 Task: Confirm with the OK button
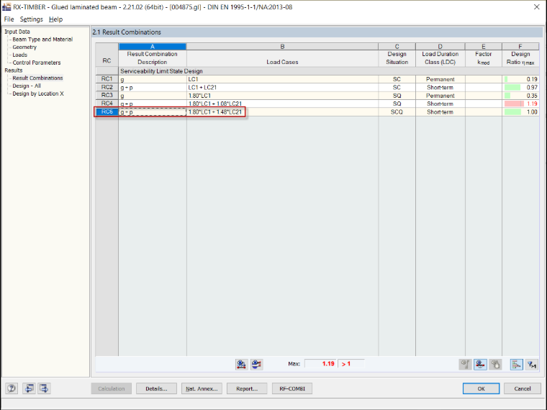481,388
